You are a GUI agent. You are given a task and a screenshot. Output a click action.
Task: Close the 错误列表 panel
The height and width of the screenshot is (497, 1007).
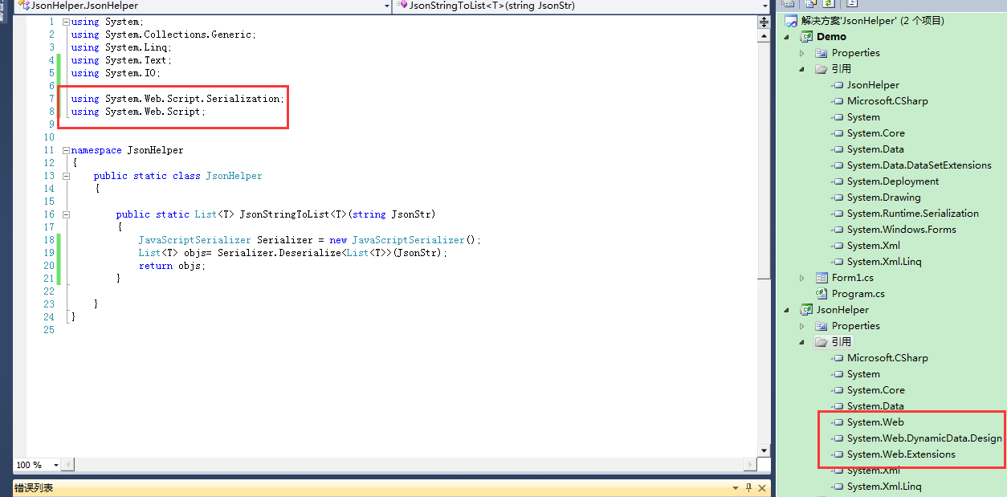pyautogui.click(x=762, y=488)
